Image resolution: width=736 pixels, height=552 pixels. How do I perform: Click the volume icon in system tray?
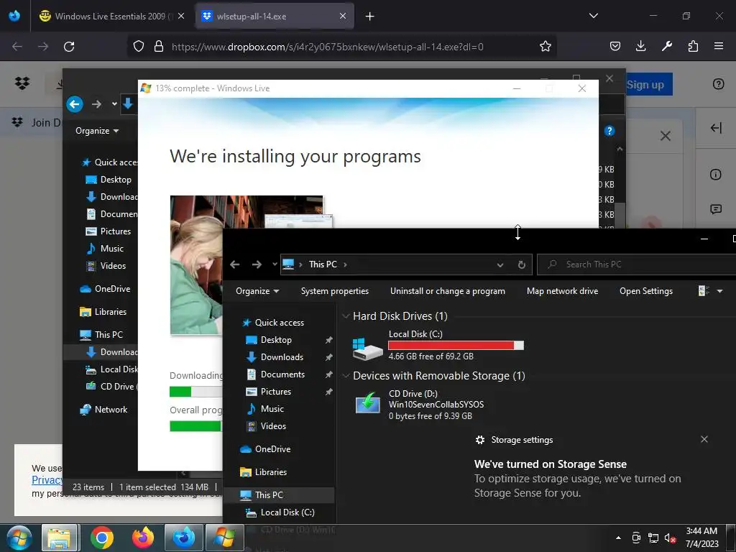669,538
